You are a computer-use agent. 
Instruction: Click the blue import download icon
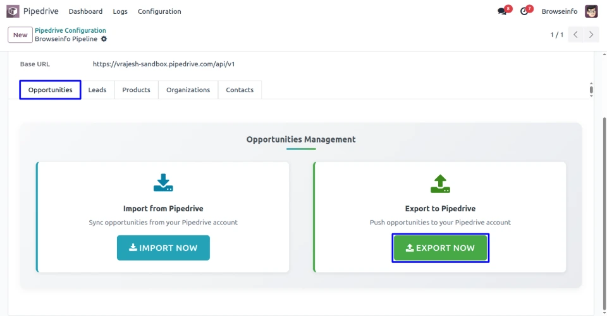coord(163,183)
